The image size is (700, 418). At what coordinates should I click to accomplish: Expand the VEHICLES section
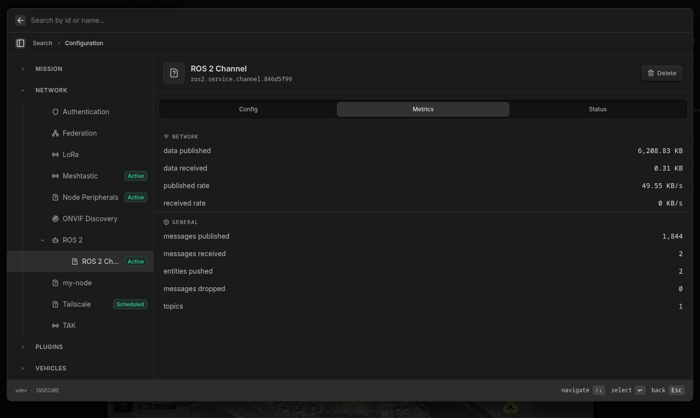(x=23, y=368)
